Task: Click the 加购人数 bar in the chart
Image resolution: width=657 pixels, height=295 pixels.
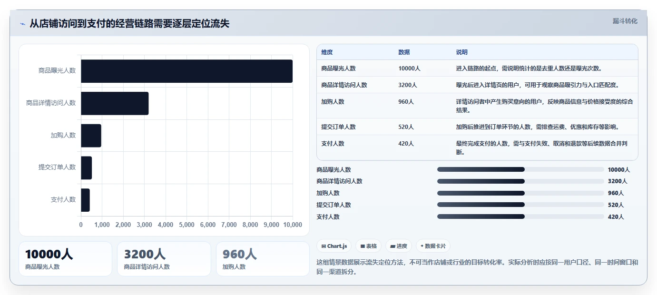Action: 91,136
